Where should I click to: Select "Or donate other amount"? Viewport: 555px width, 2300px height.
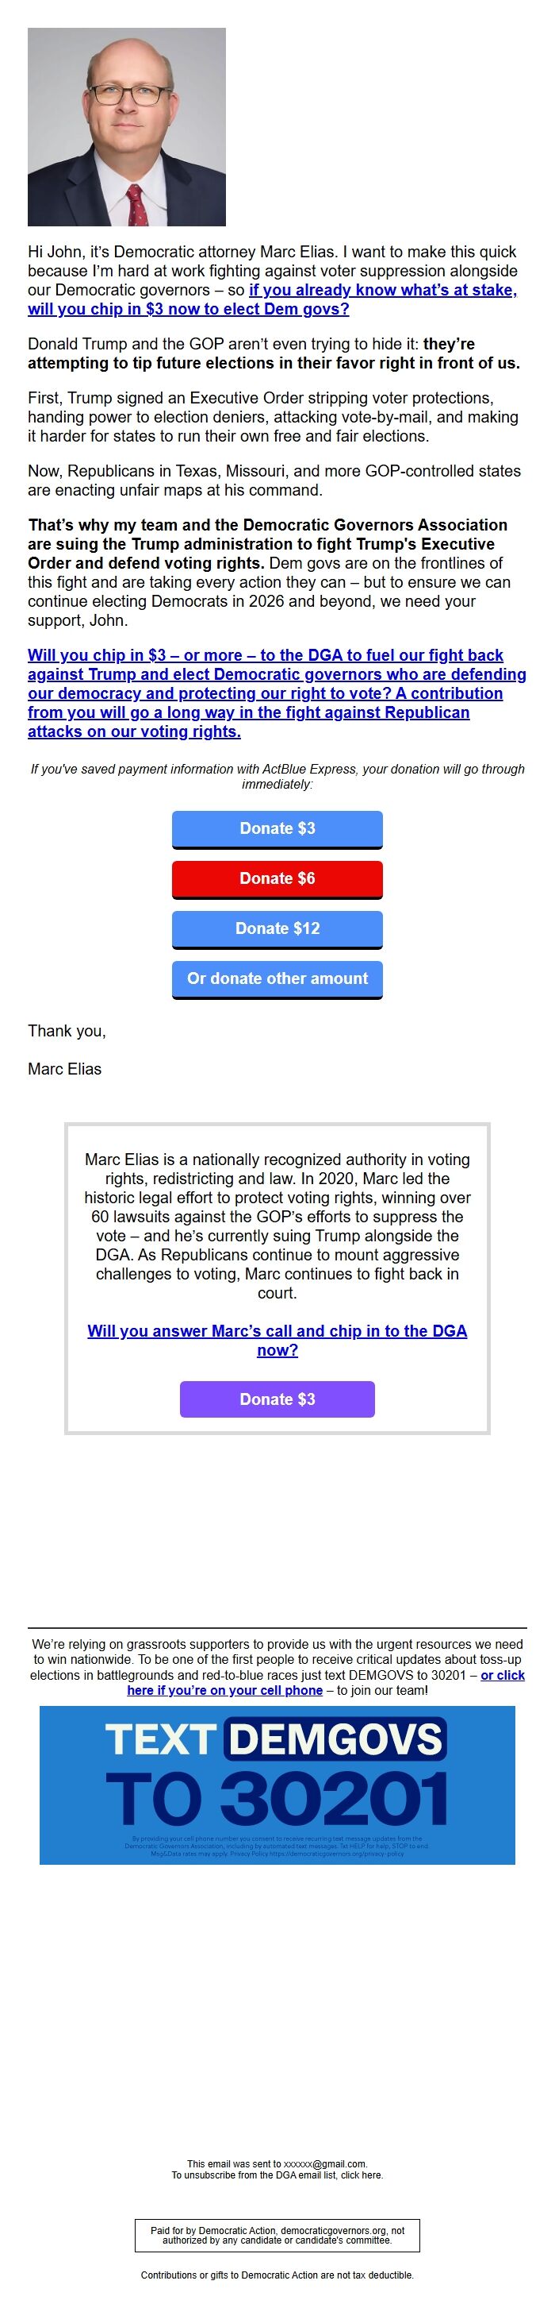[276, 978]
